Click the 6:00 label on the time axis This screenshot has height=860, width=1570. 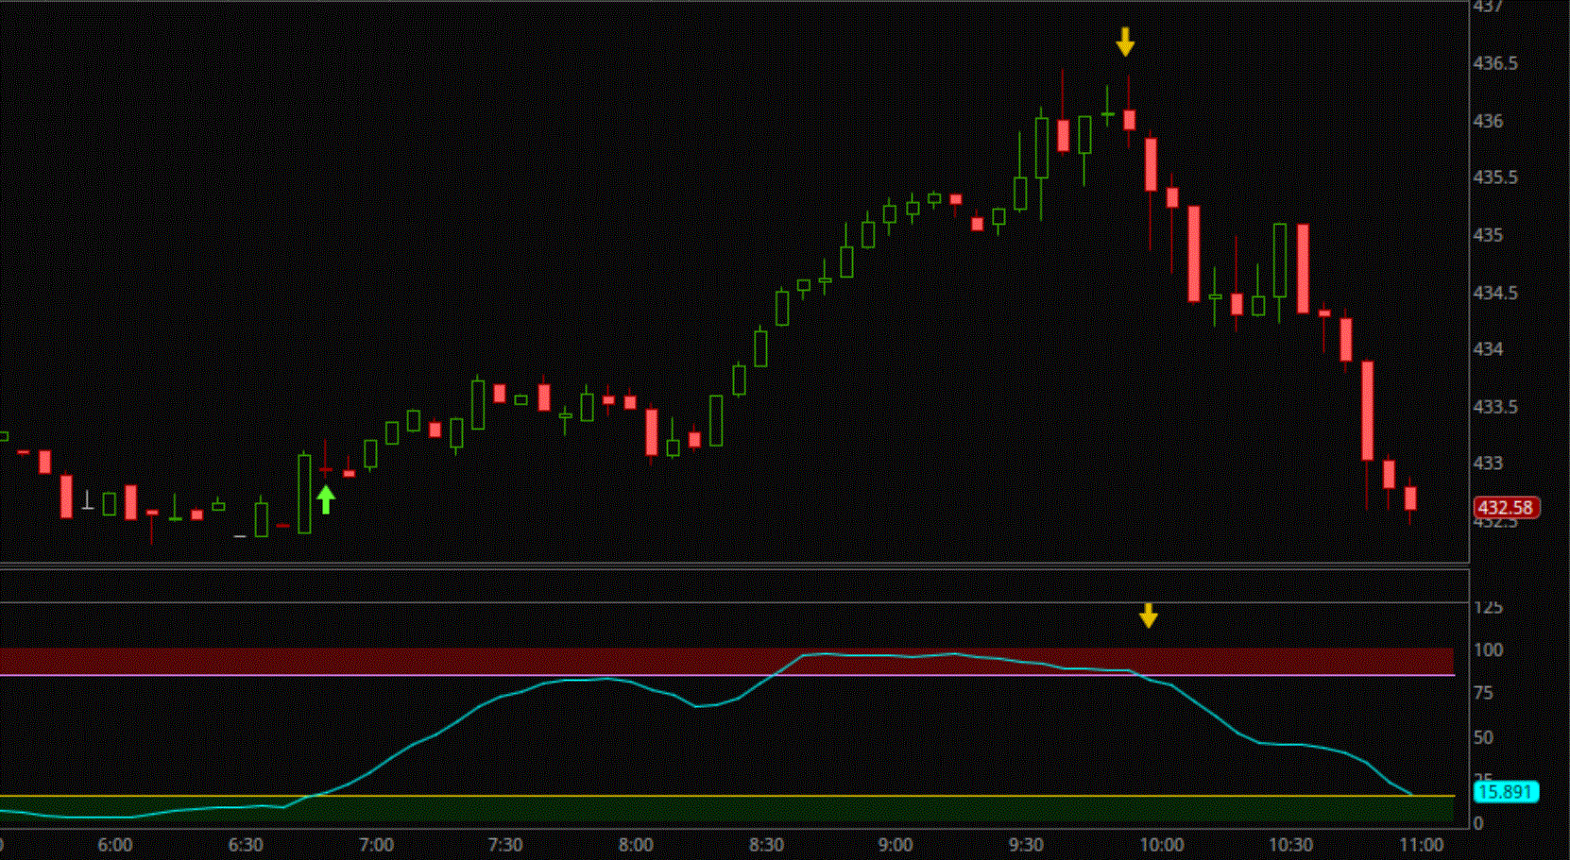click(x=117, y=845)
